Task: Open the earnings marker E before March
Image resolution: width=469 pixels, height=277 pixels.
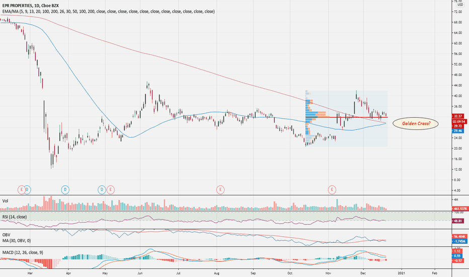Action: coord(21,189)
